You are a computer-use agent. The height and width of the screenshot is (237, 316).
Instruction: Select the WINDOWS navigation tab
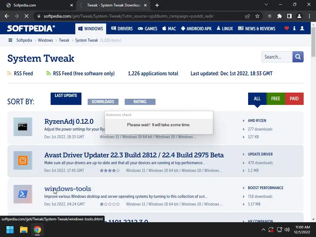[x=91, y=29]
